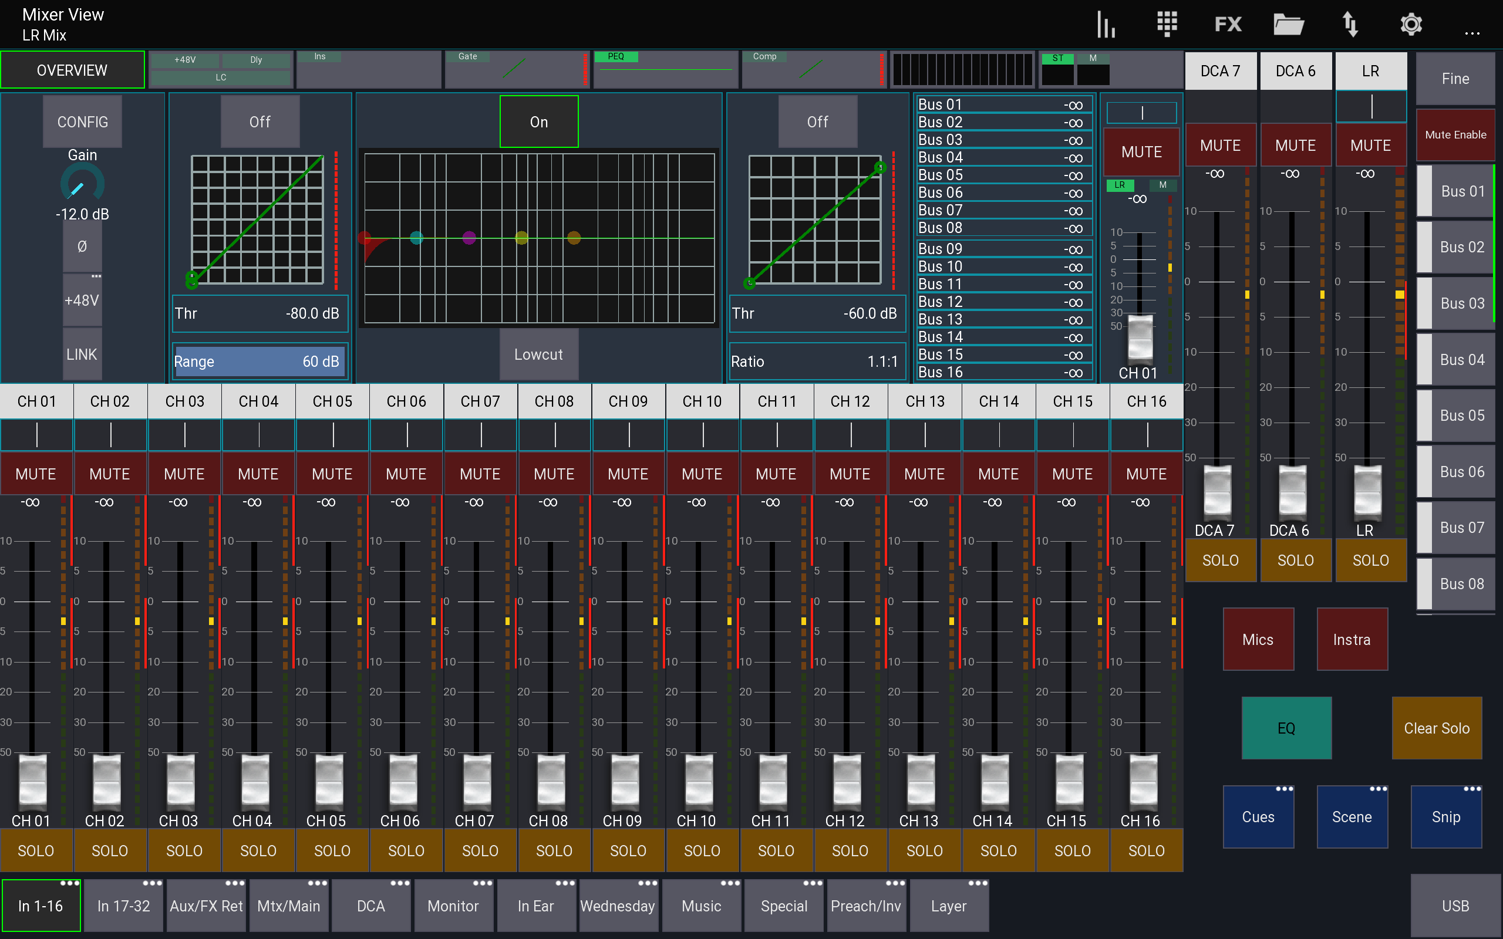The height and width of the screenshot is (939, 1503).
Task: Switch to In 17-32 layer tab
Action: 124,906
